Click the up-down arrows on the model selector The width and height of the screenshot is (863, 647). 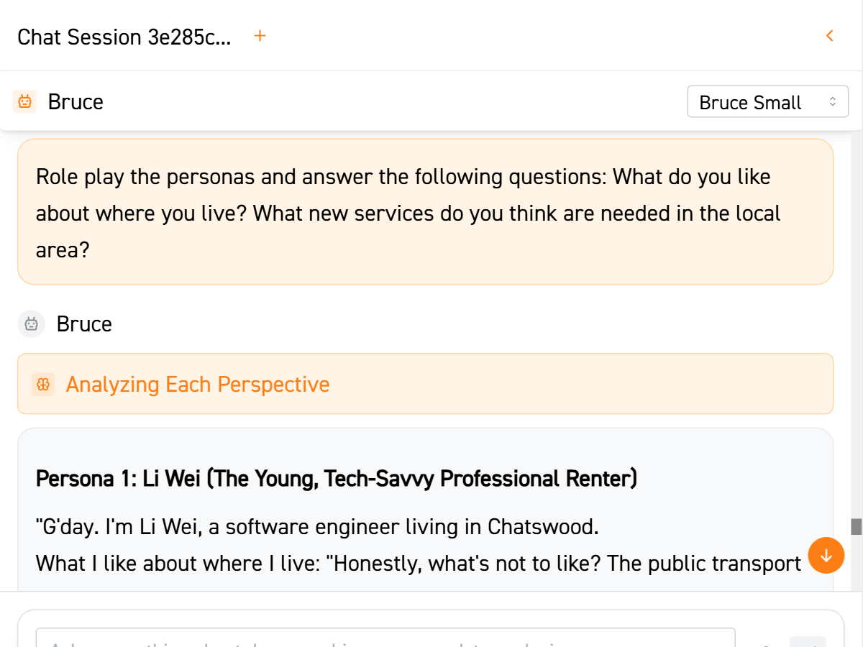click(833, 102)
